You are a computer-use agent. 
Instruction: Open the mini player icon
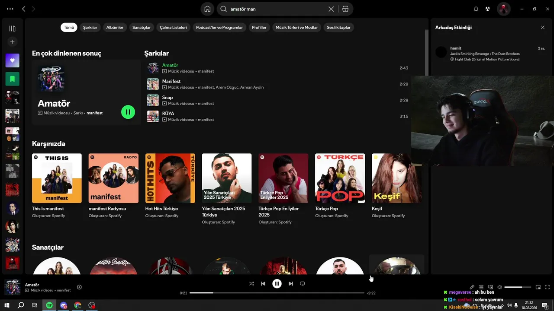click(x=538, y=287)
